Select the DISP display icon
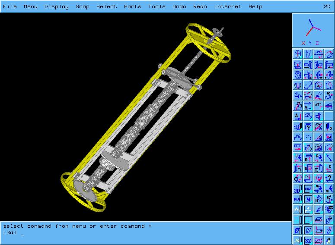The width and height of the screenshot is (335, 245). click(308, 189)
